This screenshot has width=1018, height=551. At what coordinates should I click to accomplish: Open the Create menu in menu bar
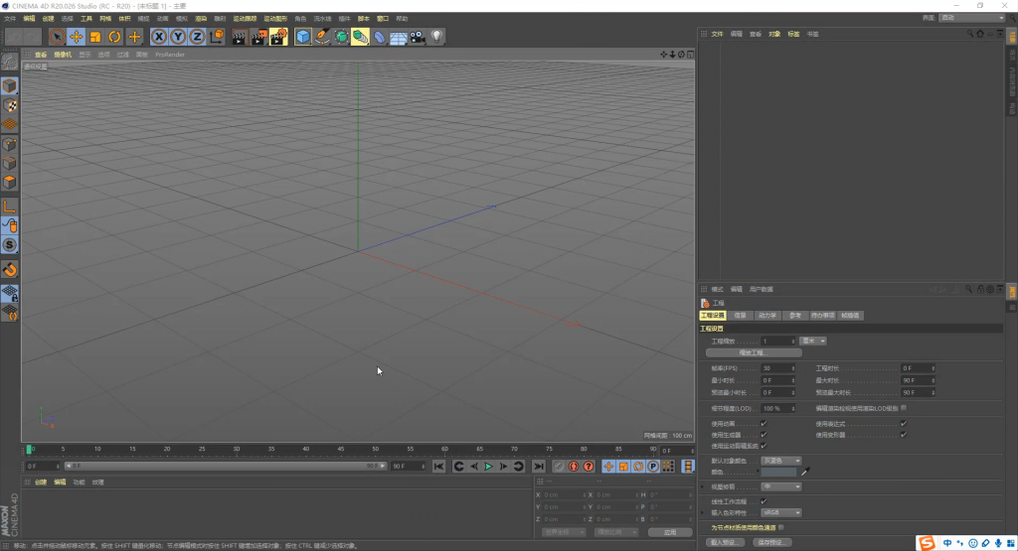pyautogui.click(x=48, y=19)
